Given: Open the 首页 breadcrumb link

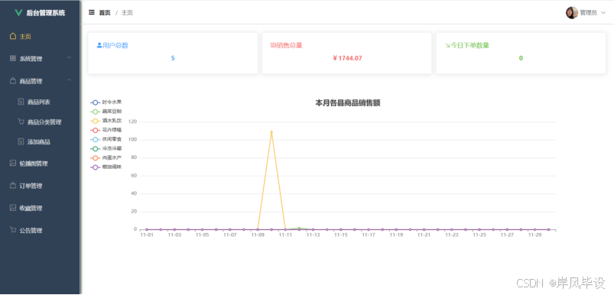Looking at the screenshot, I should tap(105, 13).
